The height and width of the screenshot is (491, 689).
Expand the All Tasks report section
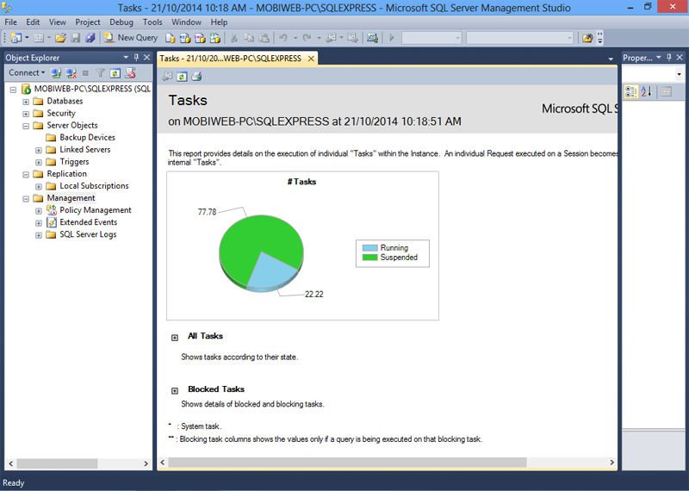[x=175, y=338]
